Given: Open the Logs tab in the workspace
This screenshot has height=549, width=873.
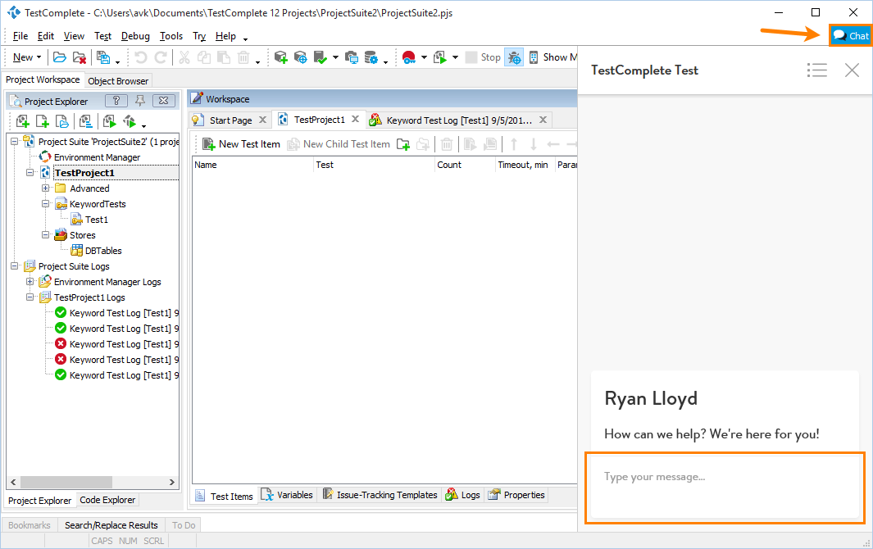Looking at the screenshot, I should pyautogui.click(x=470, y=494).
